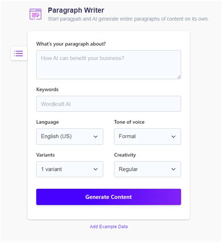Click the Generate Content button
Image resolution: width=222 pixels, height=243 pixels.
coord(109,197)
